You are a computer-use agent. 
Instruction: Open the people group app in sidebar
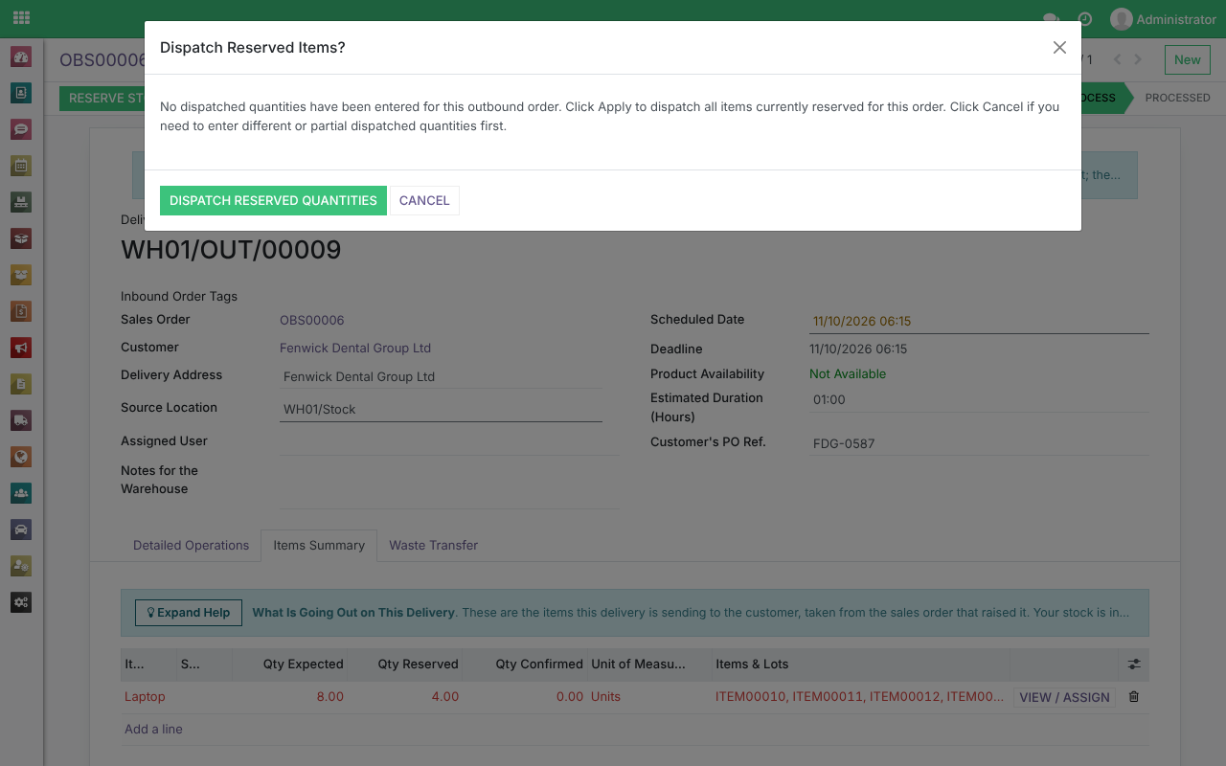[x=21, y=493]
